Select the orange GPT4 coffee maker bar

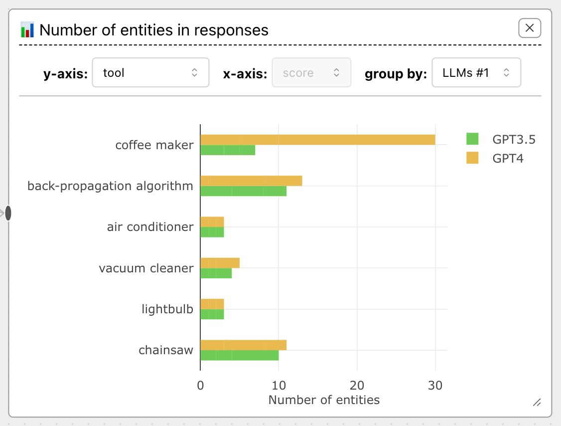[x=317, y=140]
